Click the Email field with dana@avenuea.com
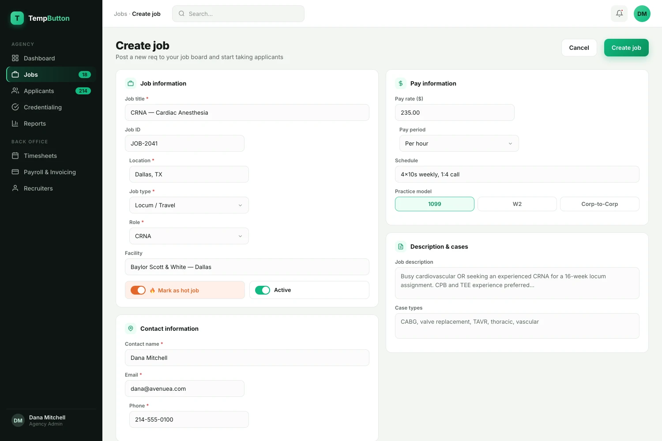662x441 pixels. [x=184, y=389]
